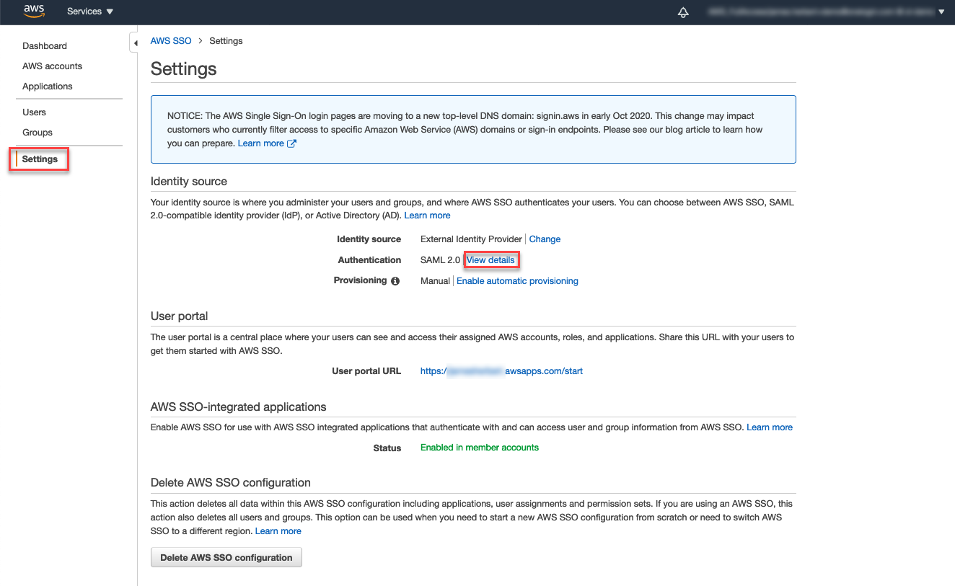Click the notifications bell icon
Viewport: 955px width, 586px height.
point(682,12)
